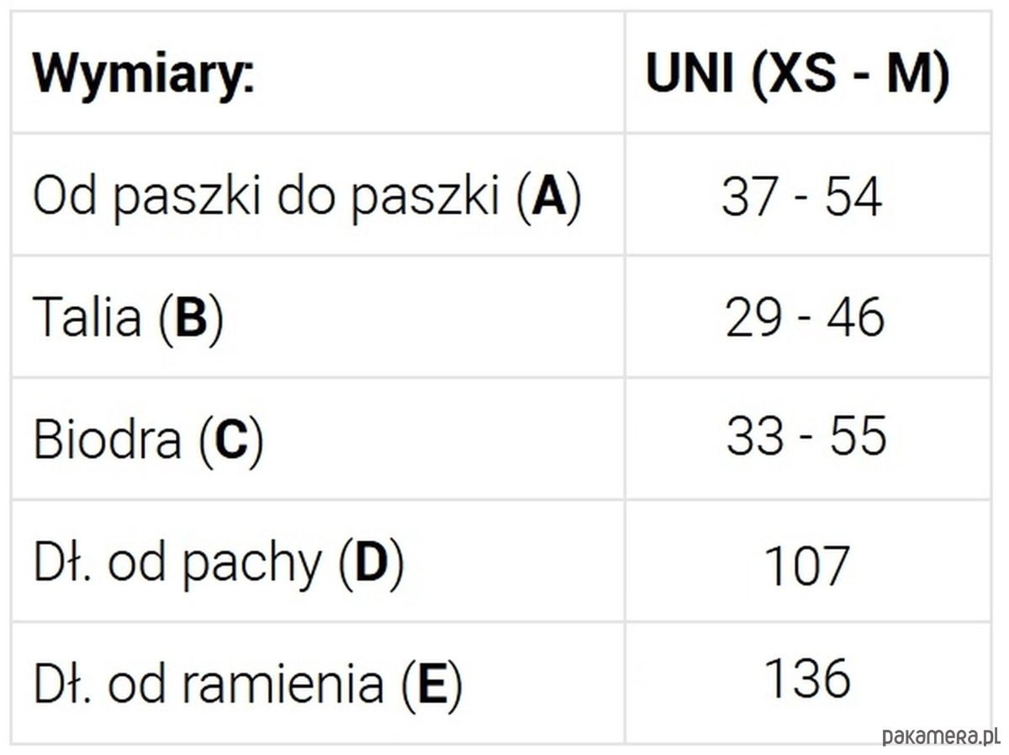
Task: Open the pakamera.pl watermark link
Action: click(940, 737)
